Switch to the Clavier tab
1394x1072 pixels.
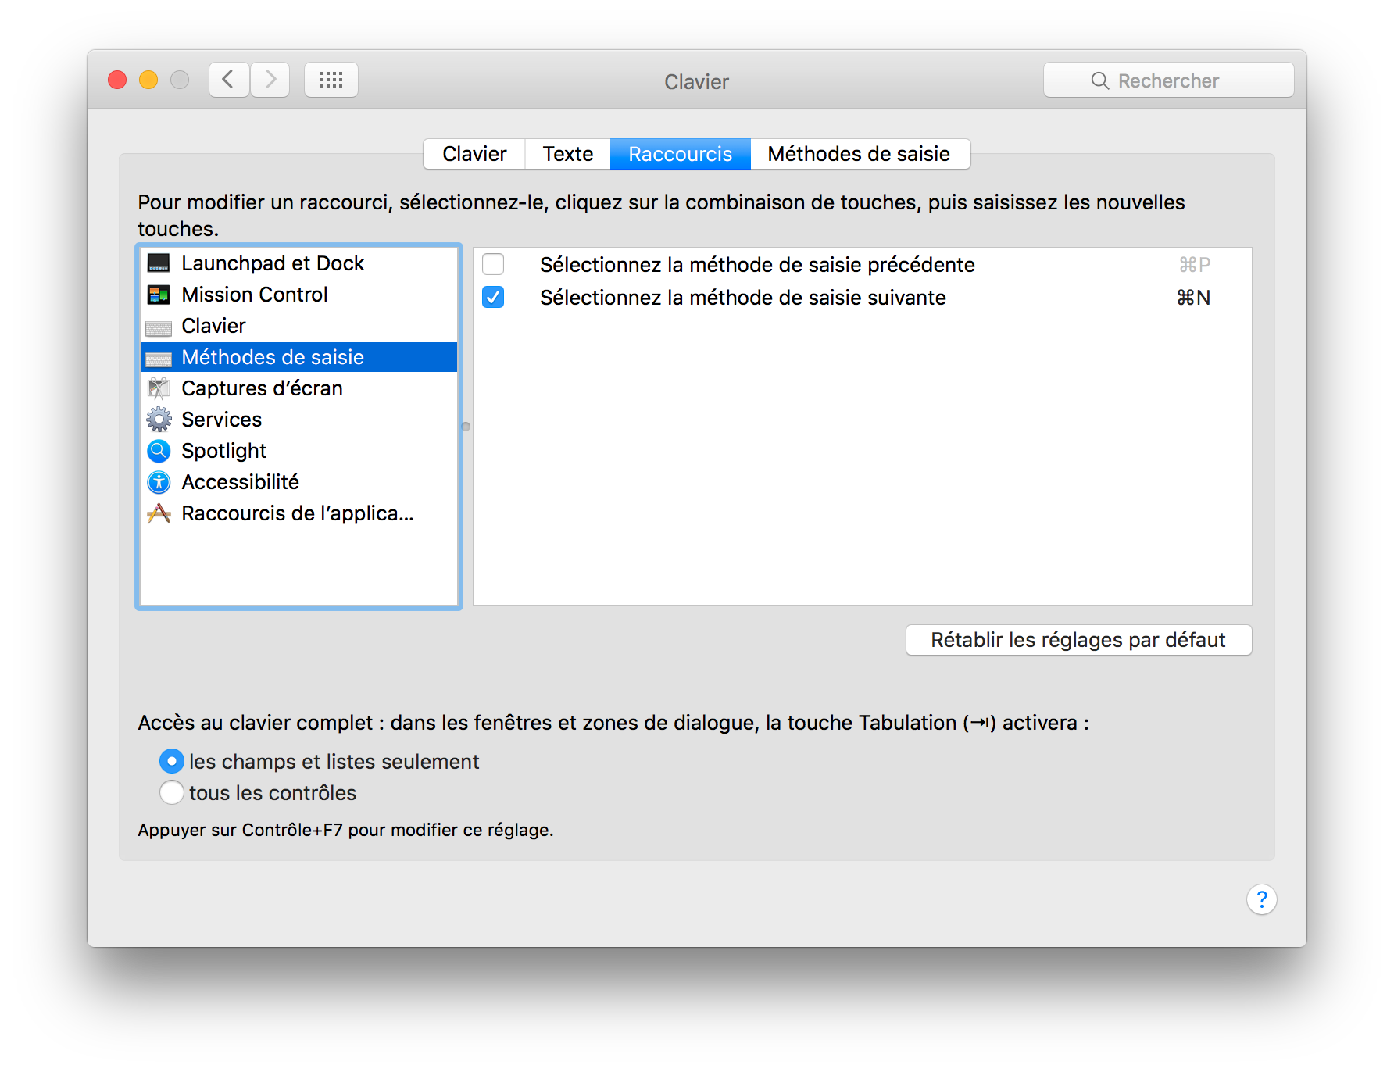[x=474, y=154]
